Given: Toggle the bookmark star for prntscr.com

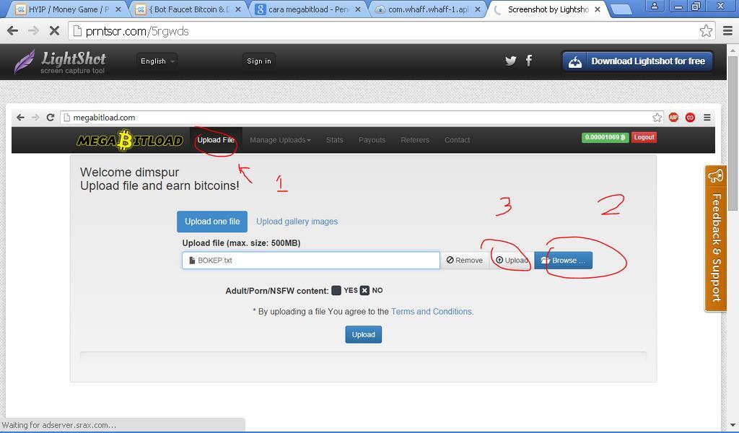Looking at the screenshot, I should (706, 31).
